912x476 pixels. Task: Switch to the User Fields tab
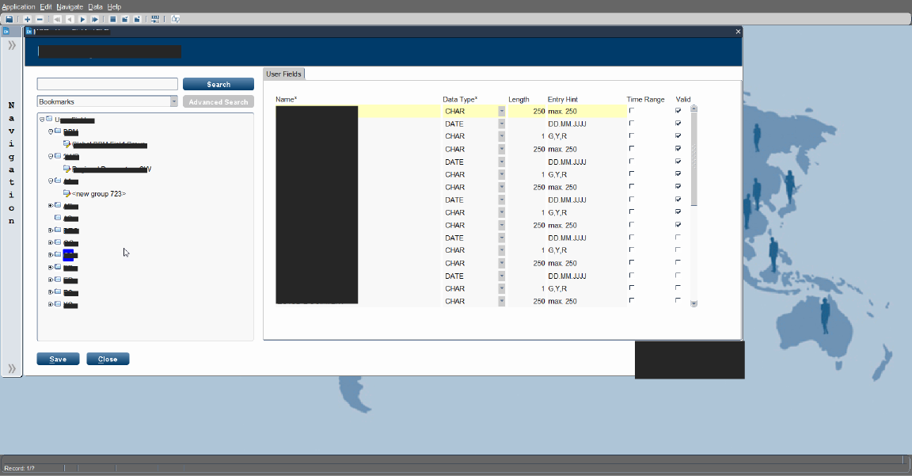pos(283,74)
